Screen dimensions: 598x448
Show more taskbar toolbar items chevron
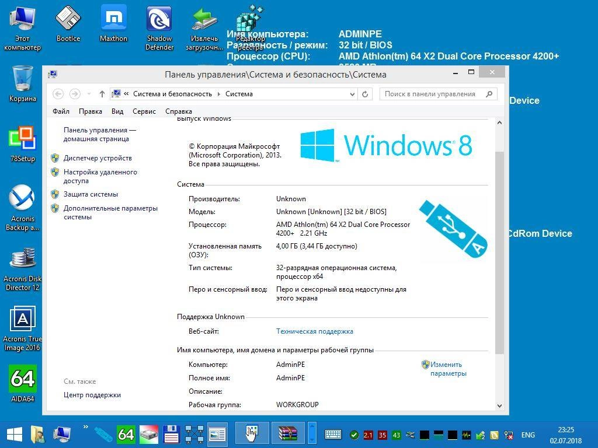click(x=86, y=427)
